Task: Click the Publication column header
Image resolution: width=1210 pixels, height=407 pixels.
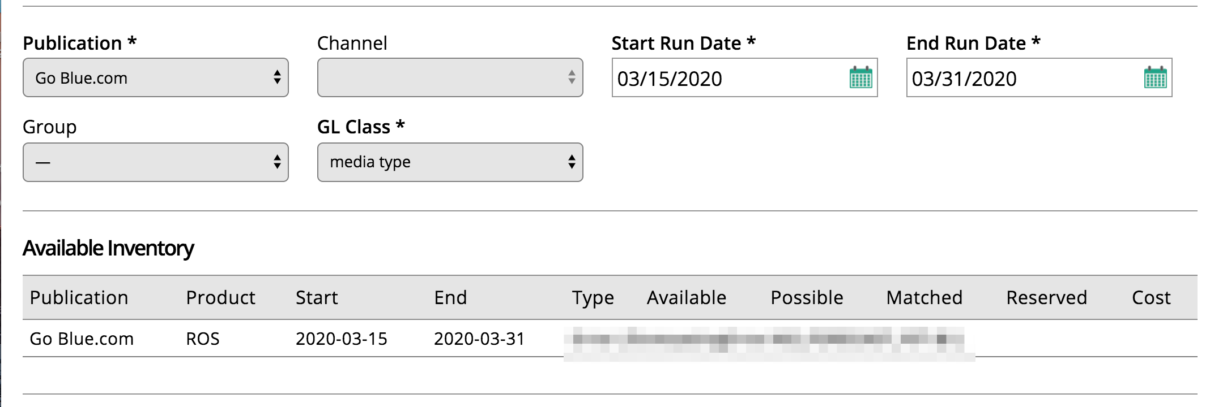Action: point(79,297)
